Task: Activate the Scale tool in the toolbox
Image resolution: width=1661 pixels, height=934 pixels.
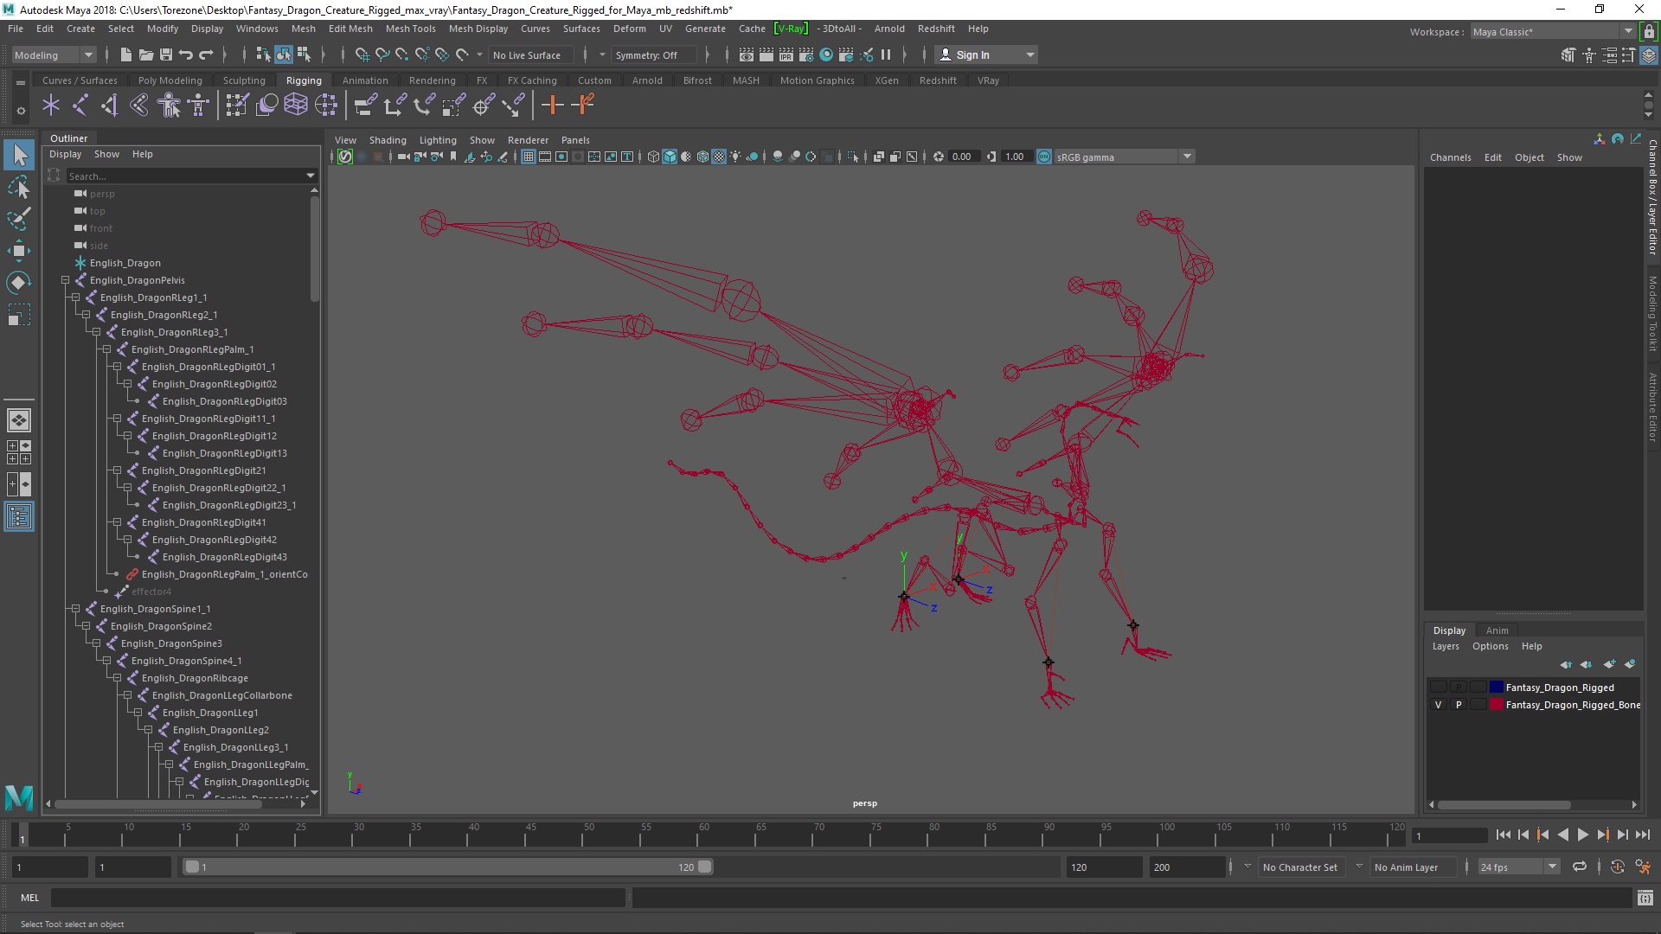Action: [18, 315]
